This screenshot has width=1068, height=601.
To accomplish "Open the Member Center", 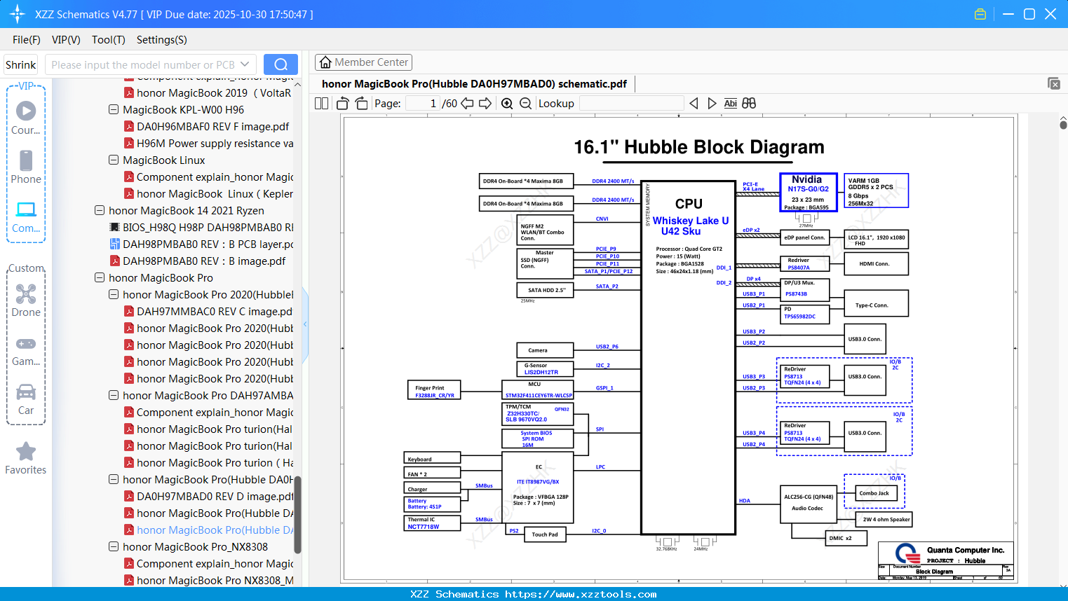I will (363, 62).
